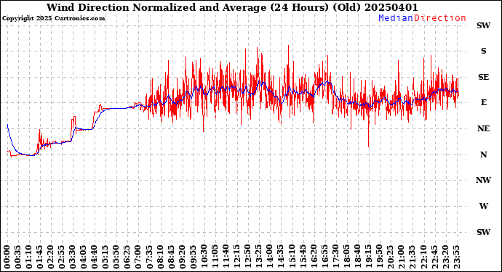
Task: Click the 10:30 time label
Action: pyautogui.click(x=204, y=257)
